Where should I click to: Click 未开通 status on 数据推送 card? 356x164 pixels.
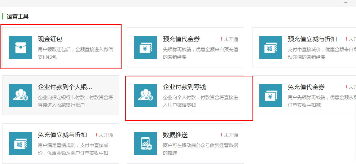231,135
